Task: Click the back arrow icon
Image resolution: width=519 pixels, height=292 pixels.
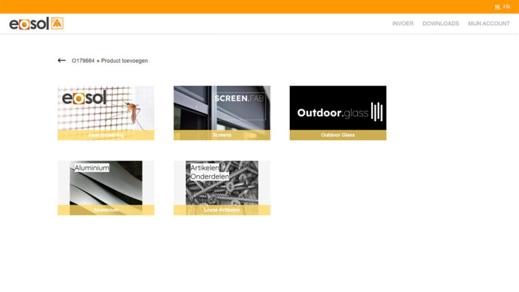Action: (61, 61)
